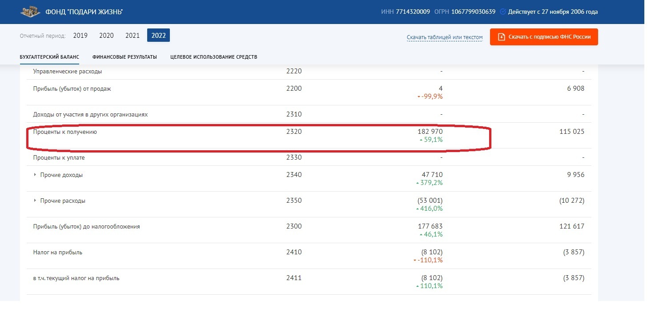Click the ИНН number 7714320009
This screenshot has width=651, height=313.
click(413, 12)
